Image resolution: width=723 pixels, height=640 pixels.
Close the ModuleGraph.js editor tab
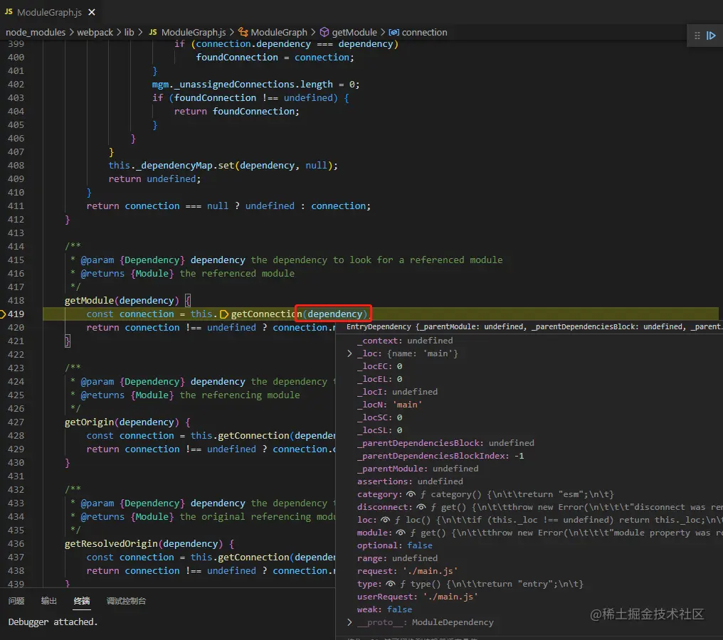[x=92, y=12]
